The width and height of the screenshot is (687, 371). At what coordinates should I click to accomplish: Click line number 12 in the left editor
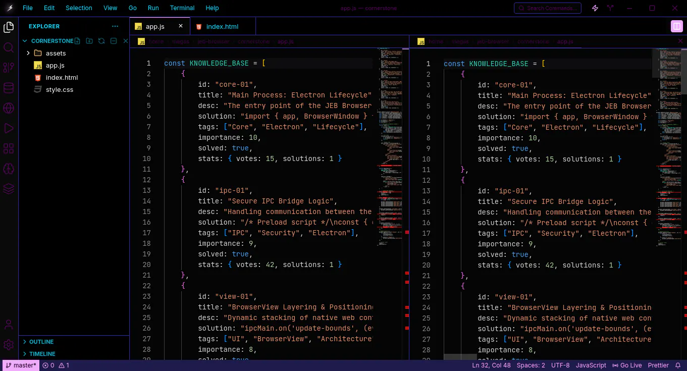pos(147,180)
